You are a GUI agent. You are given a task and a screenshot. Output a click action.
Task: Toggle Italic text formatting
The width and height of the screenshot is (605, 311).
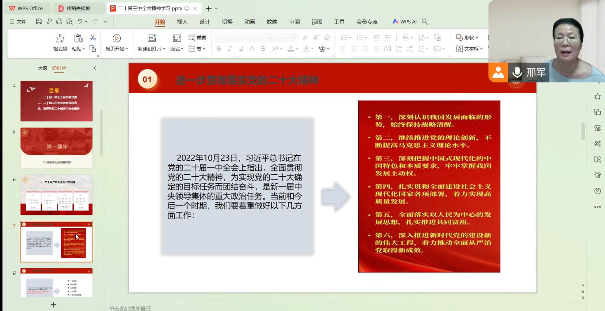(x=230, y=49)
